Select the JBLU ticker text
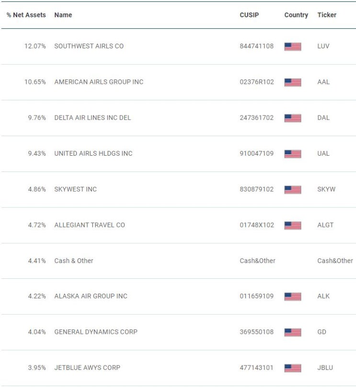The width and height of the screenshot is (356, 388). (325, 368)
